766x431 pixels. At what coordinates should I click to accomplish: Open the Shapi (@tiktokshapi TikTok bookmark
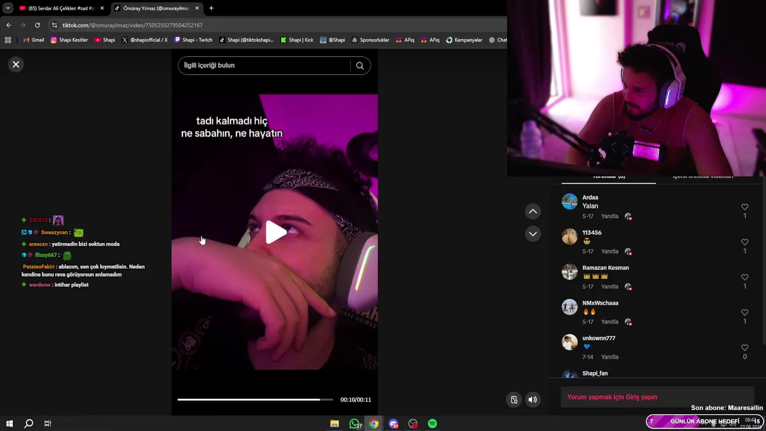coord(247,40)
